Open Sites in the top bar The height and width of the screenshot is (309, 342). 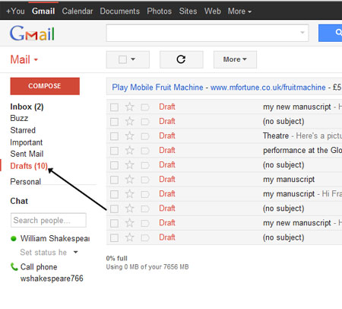point(188,11)
